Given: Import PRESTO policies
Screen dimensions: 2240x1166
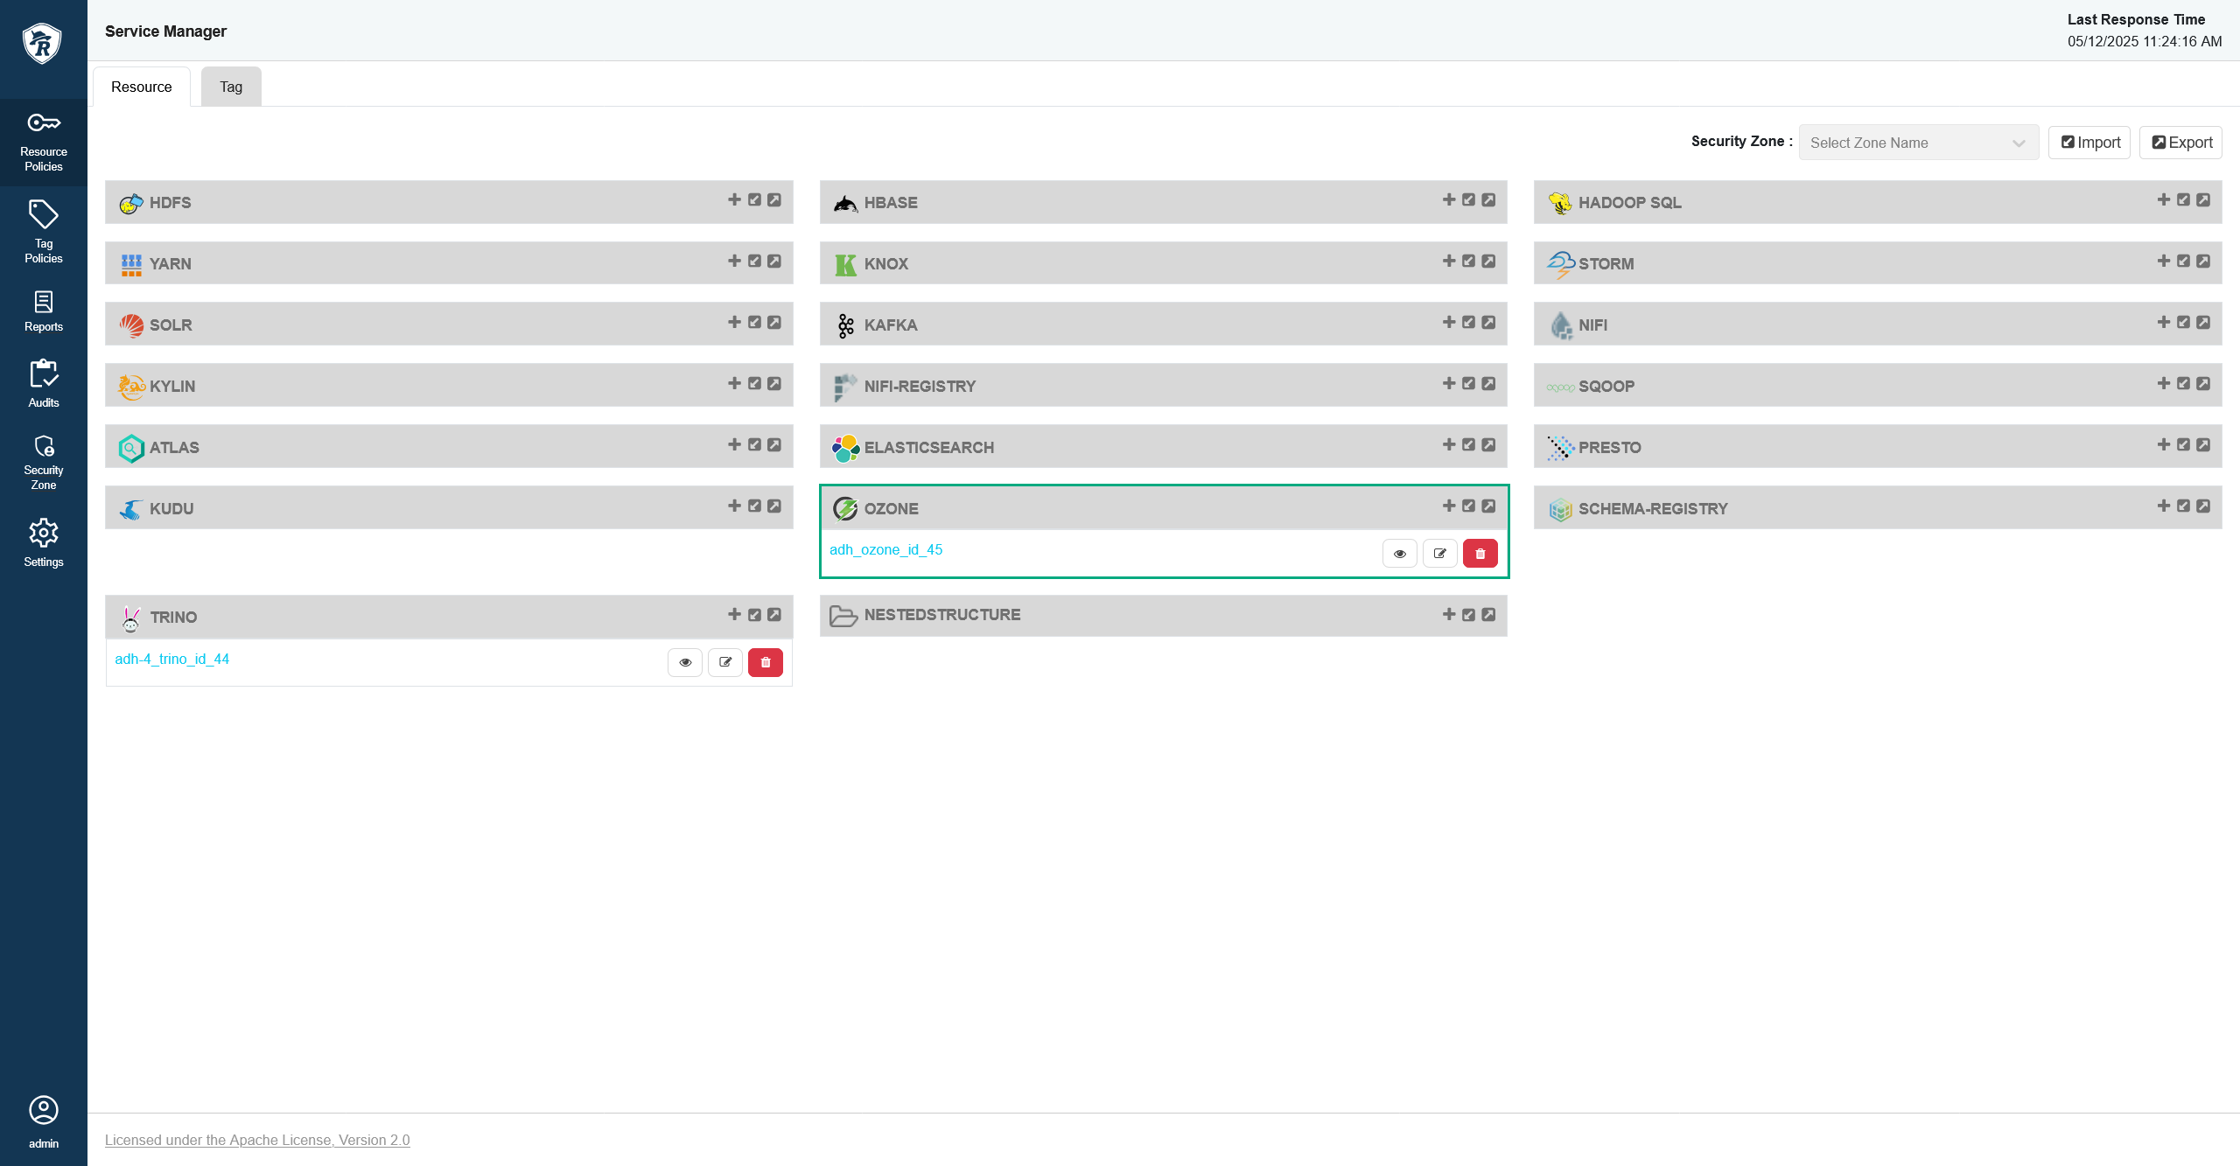Looking at the screenshot, I should click(2183, 445).
